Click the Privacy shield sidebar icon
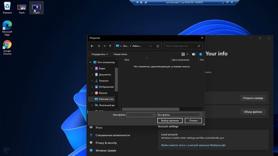Viewport: 278px width, 156px height. (x=91, y=143)
